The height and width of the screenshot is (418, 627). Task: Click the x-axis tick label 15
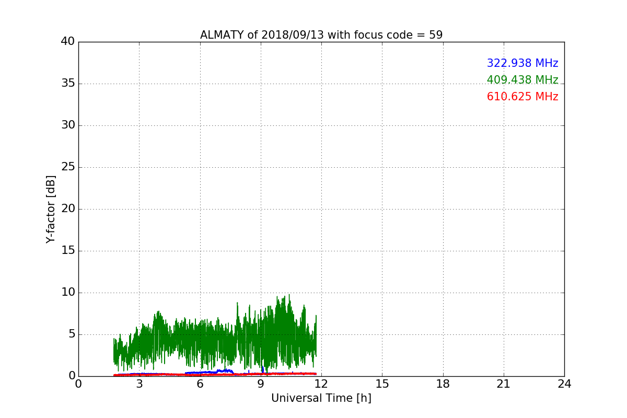coord(382,384)
